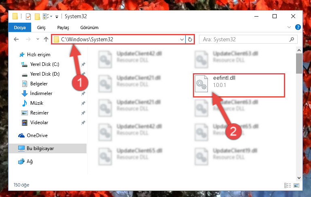Click the search magnifier icon

292,40
